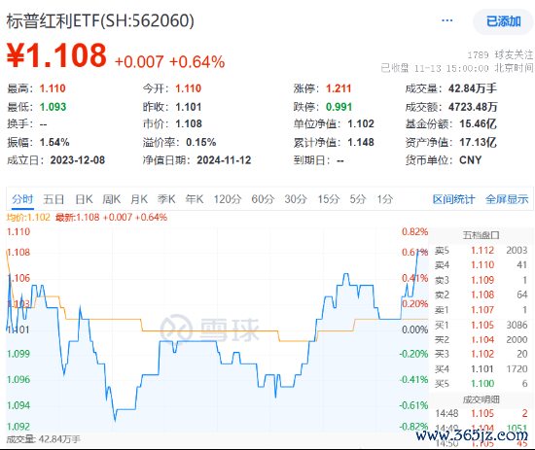The image size is (535, 450).
Task: Select the 卖4 1.110 order row
Action: click(x=481, y=265)
